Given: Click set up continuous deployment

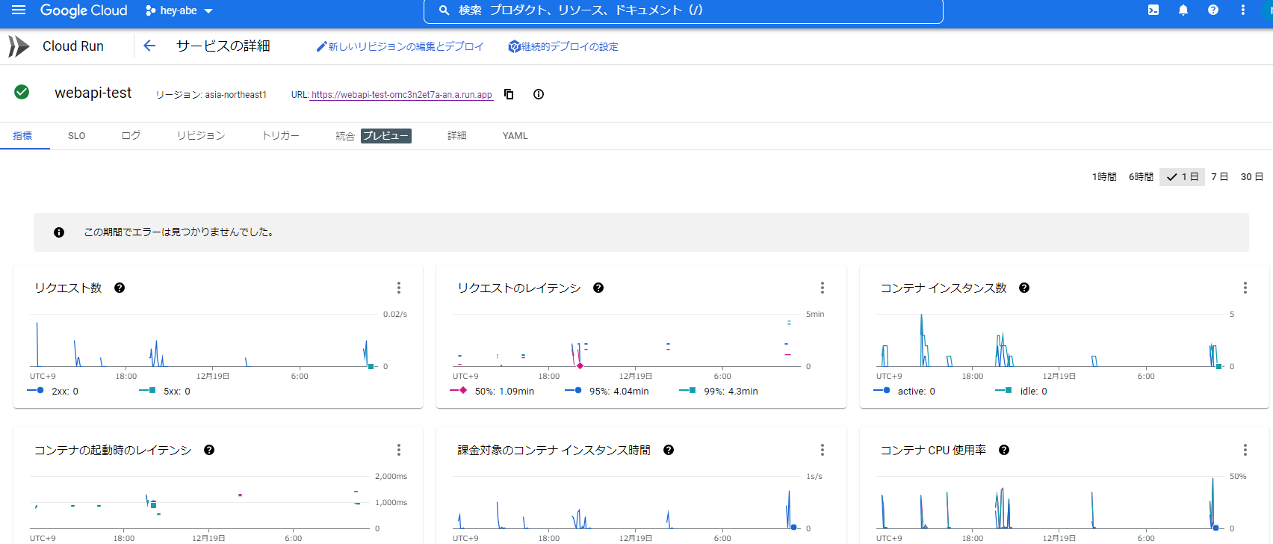Looking at the screenshot, I should 563,46.
